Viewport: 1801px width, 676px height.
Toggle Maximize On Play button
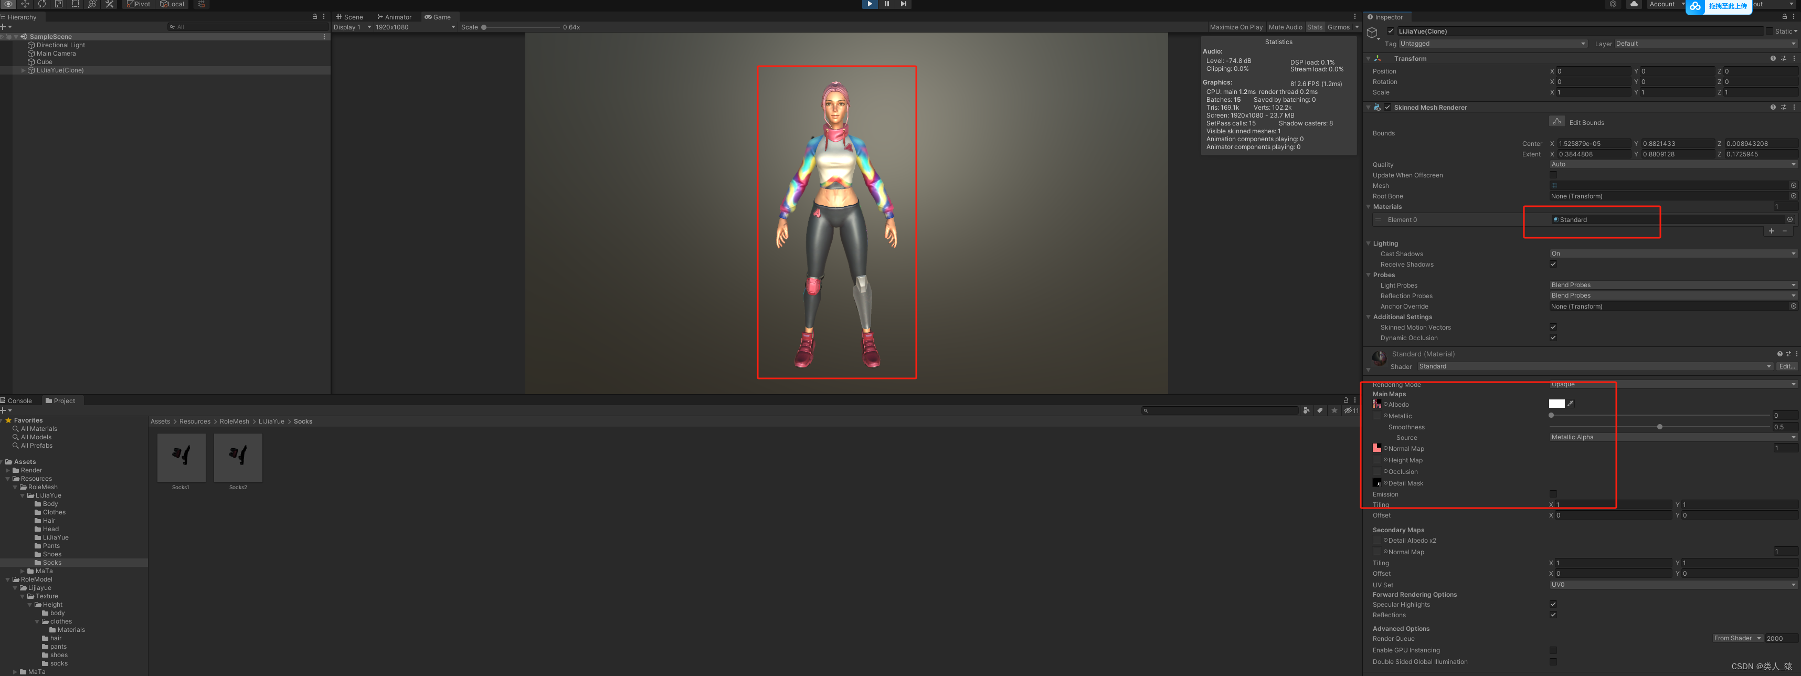point(1236,27)
